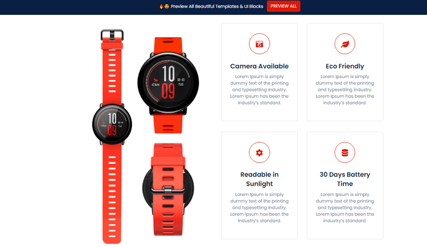Click the small watch dial showing 10 09
The height and width of the screenshot is (247, 427).
[x=112, y=125]
